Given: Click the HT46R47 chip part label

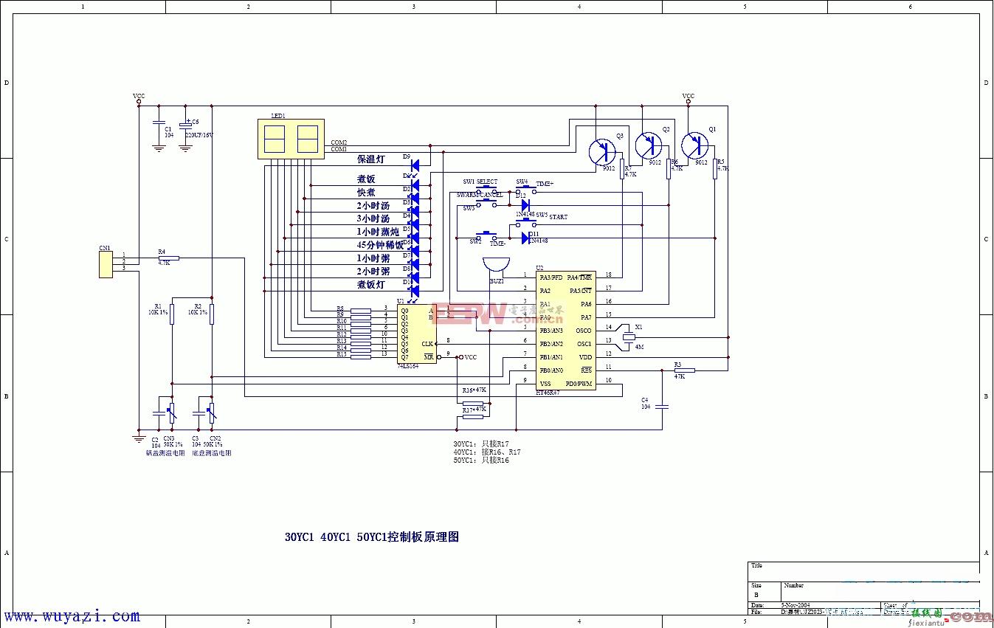Looking at the screenshot, I should click(x=548, y=393).
